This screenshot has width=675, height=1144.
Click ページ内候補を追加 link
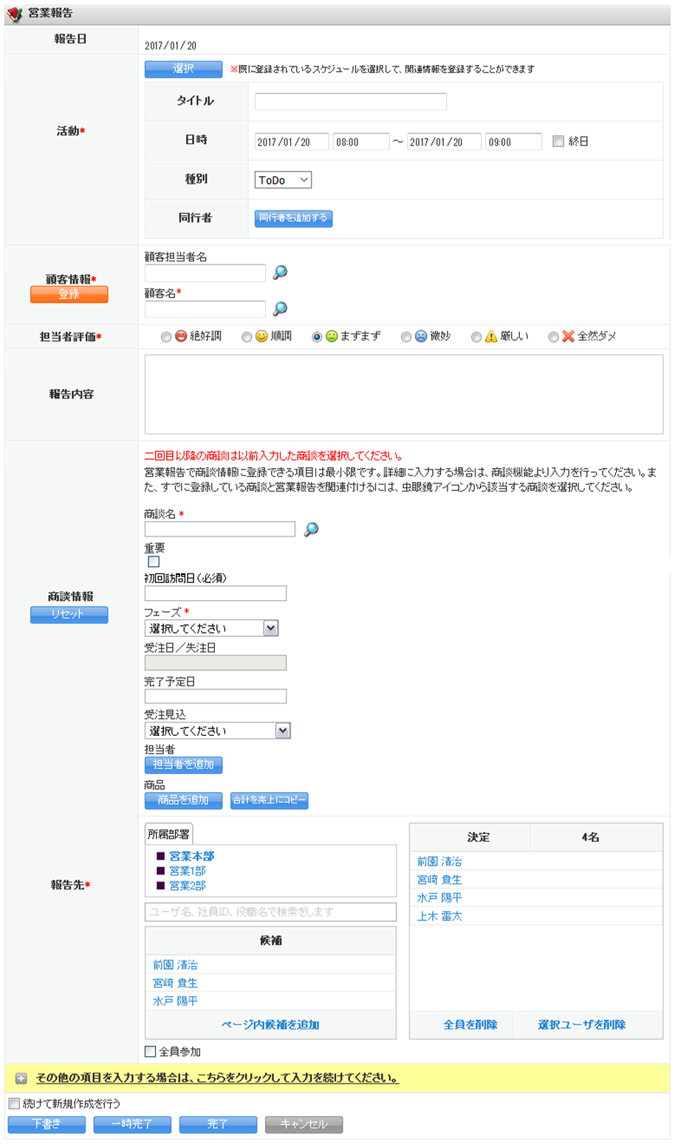pyautogui.click(x=270, y=1025)
